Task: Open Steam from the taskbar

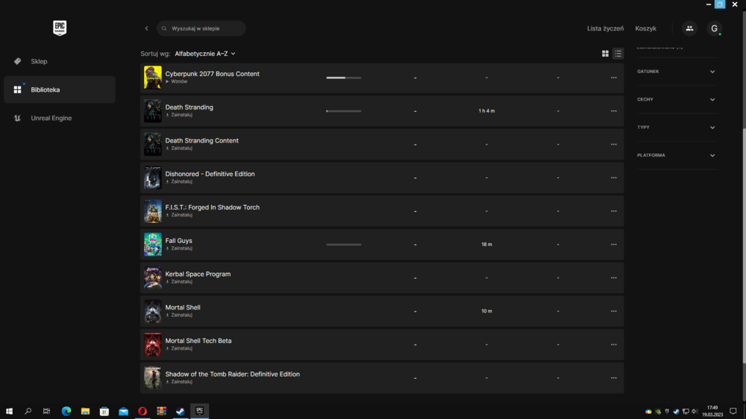Action: [x=181, y=412]
